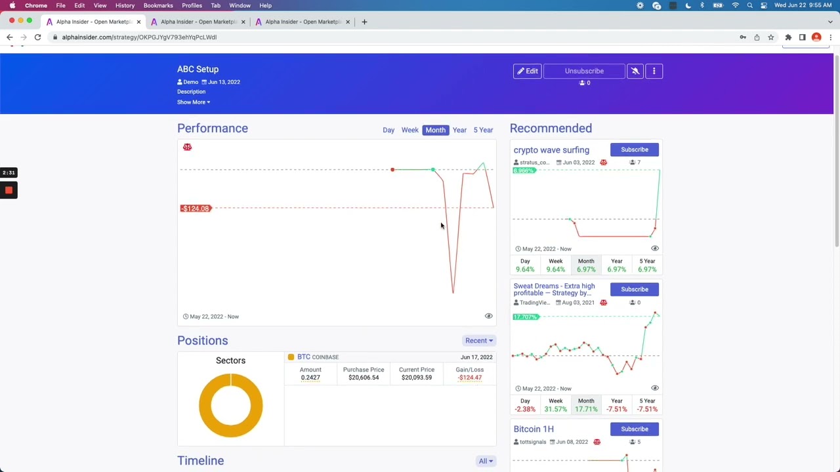Image resolution: width=840 pixels, height=472 pixels.
Task: Select the Month performance range
Action: 435,130
